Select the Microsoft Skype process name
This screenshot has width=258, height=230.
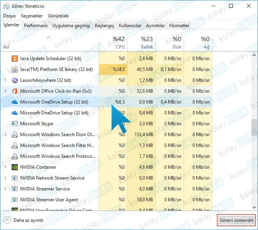[37, 124]
